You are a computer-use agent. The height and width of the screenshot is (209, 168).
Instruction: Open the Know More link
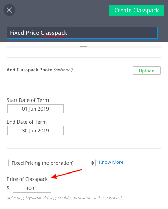(111, 162)
